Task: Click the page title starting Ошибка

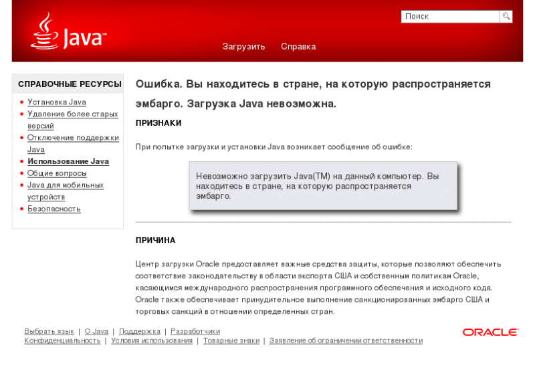Action: (313, 94)
